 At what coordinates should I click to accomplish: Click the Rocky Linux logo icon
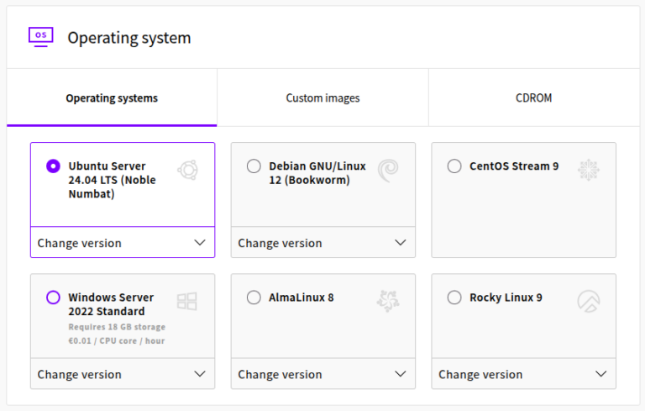pyautogui.click(x=589, y=302)
